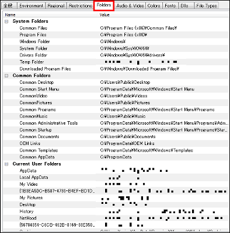Viewport: 230px width, 233px height.
Task: Open the Environment tab
Action: [x=31, y=6]
